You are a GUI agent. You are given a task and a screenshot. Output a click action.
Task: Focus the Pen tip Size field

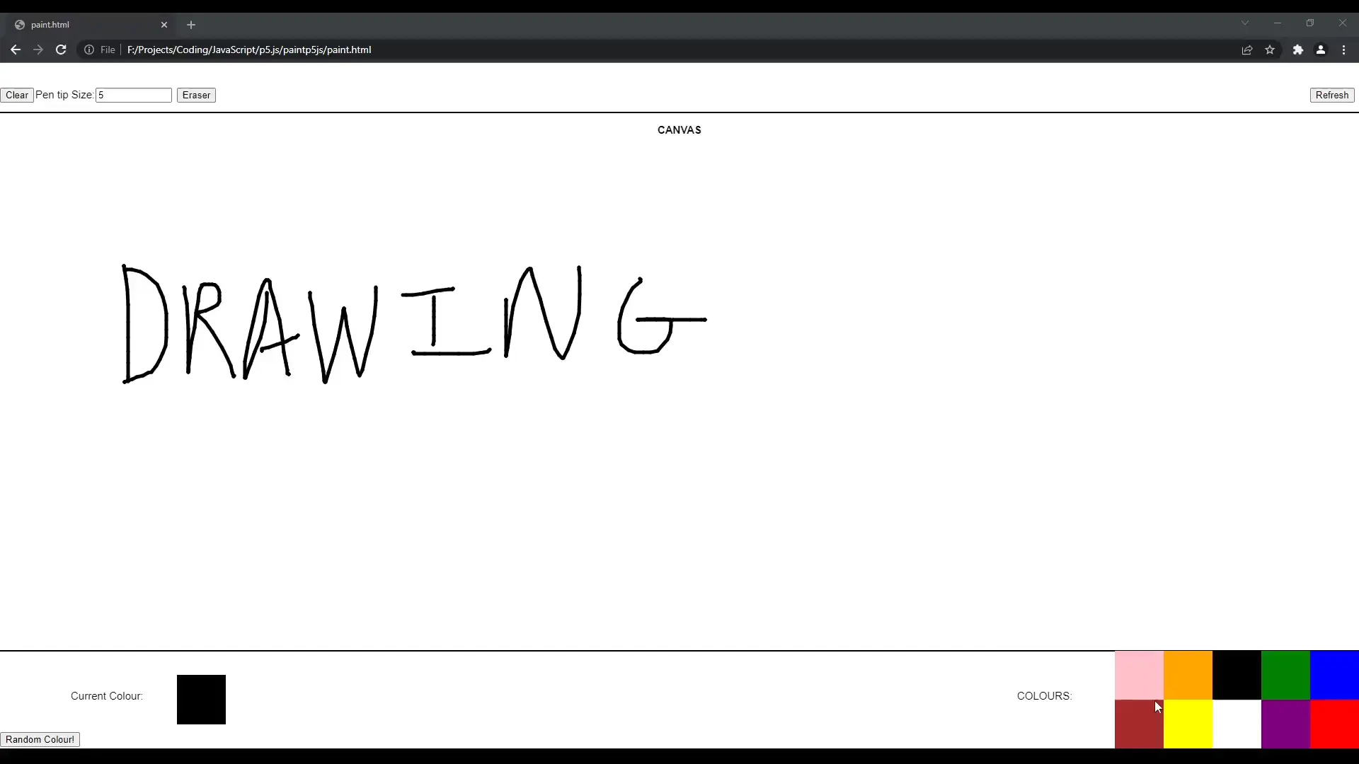tap(134, 95)
